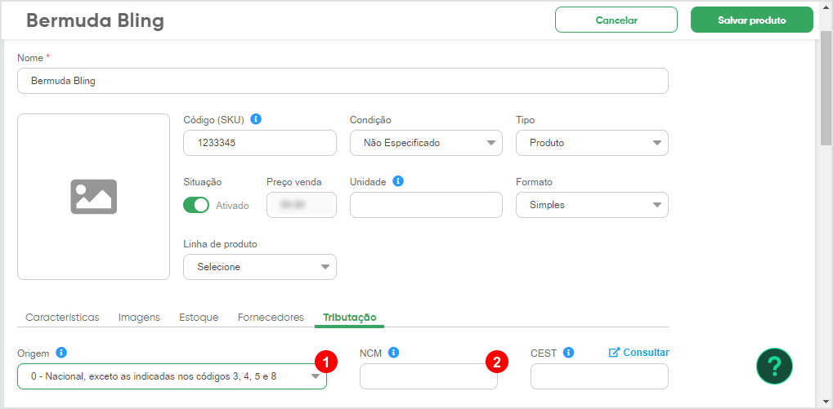Click the scrollbar down arrow
The image size is (833, 409).
click(x=826, y=401)
